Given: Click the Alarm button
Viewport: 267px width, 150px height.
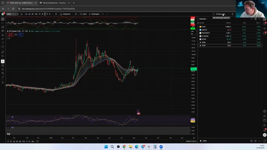Looking at the screenshot, I should (83, 14).
